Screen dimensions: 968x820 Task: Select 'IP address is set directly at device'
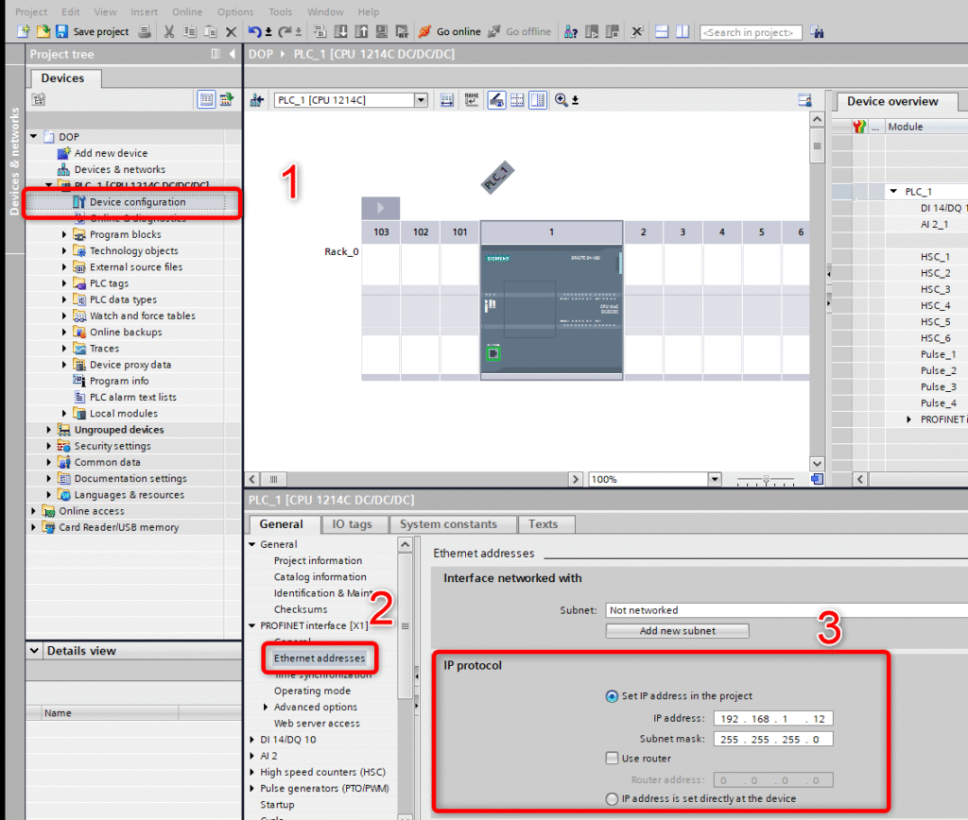(611, 799)
